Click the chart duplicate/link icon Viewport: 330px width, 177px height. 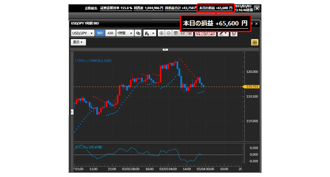tap(138, 33)
